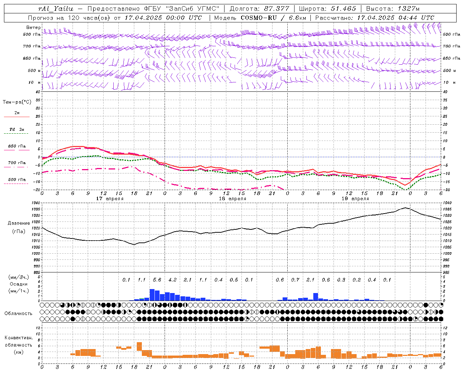Click the 'Тем-ра(°C)' temperature label

(x=17, y=102)
